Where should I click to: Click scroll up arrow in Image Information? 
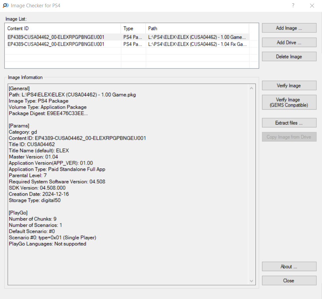[252, 88]
